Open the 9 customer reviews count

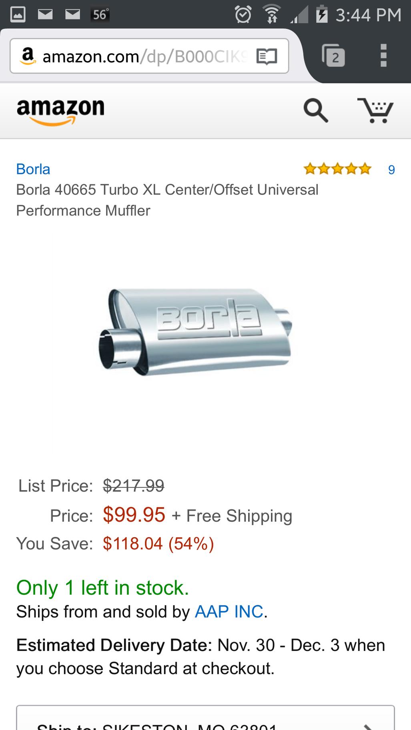[x=391, y=170]
